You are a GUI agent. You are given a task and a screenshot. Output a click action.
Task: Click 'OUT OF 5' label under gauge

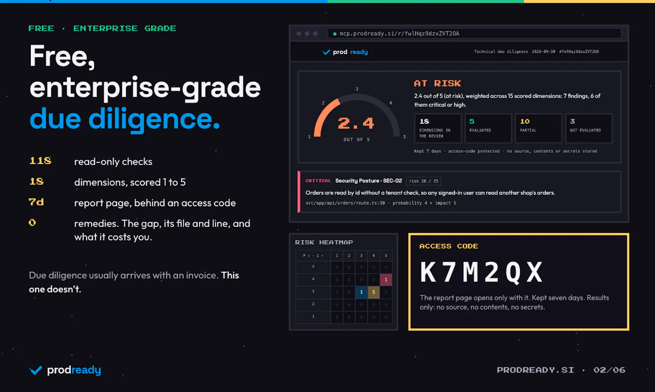click(357, 140)
